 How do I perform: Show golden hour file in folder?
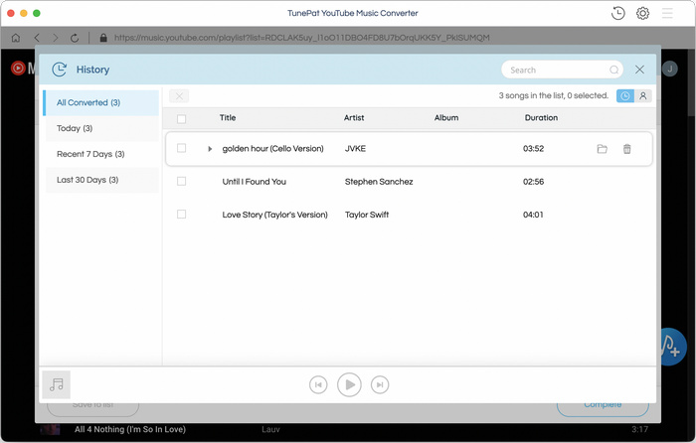click(602, 149)
